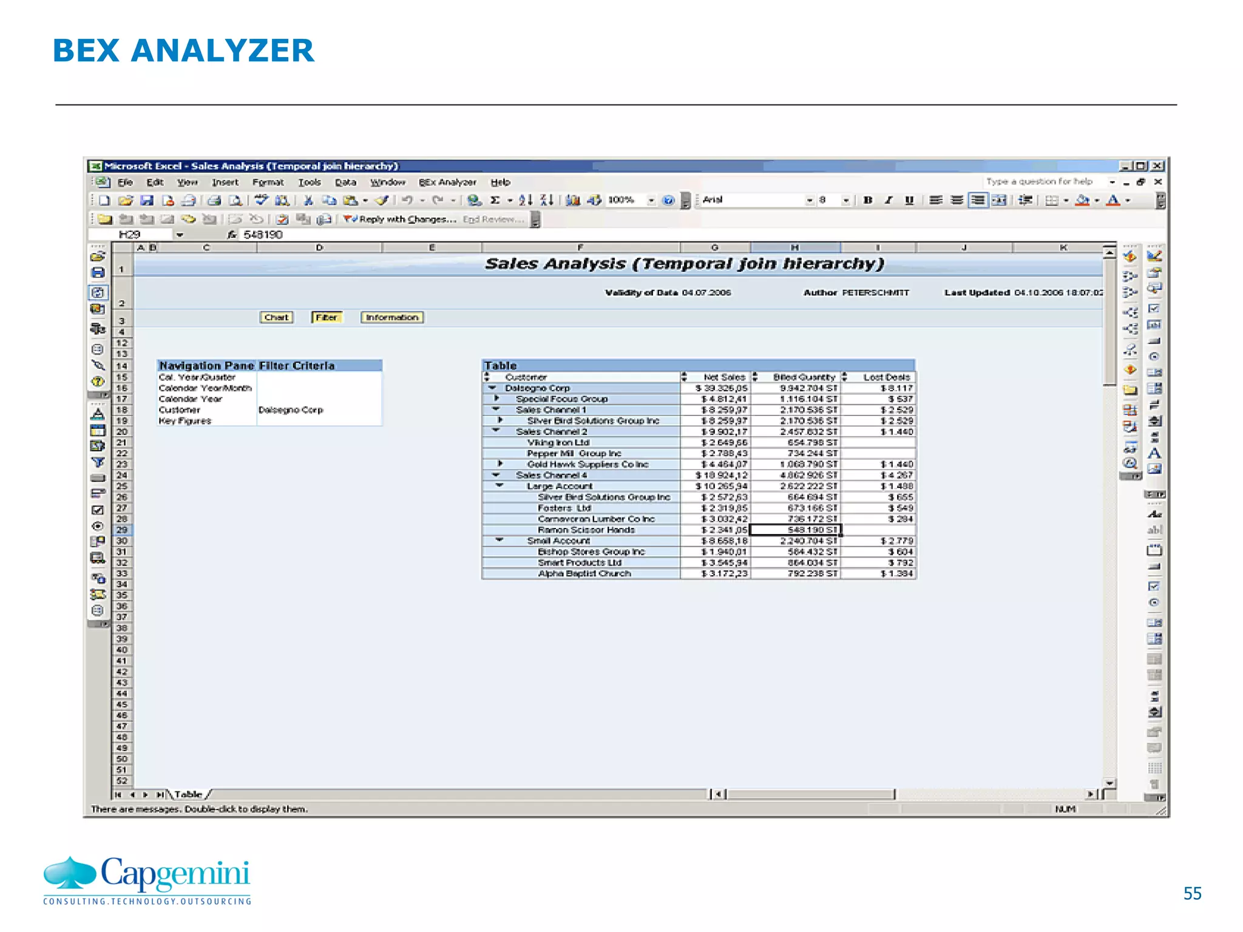Click column header H
Screen dimensions: 1243x932
pos(795,247)
